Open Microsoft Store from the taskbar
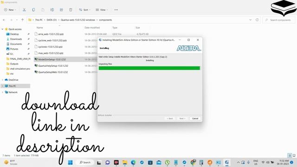The width and height of the screenshot is (297, 167). 150,162
